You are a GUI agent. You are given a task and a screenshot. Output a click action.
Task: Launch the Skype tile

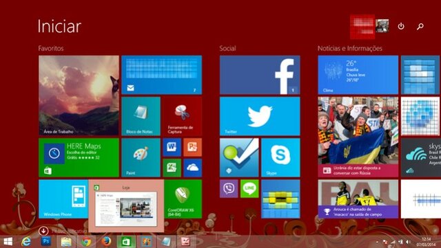280,158
